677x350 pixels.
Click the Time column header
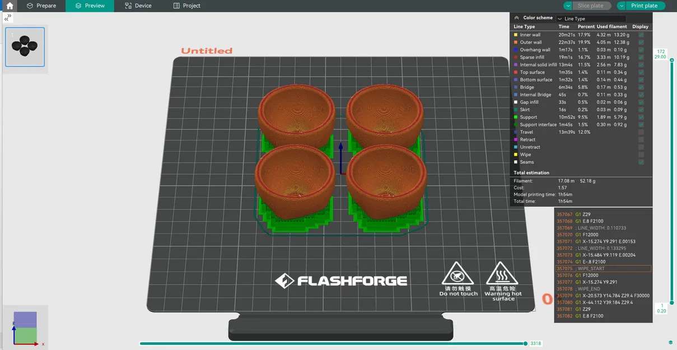564,26
